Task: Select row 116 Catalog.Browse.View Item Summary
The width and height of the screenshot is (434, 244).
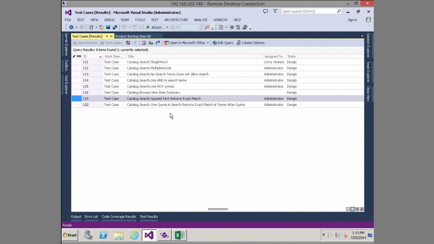Action: [x=217, y=93]
